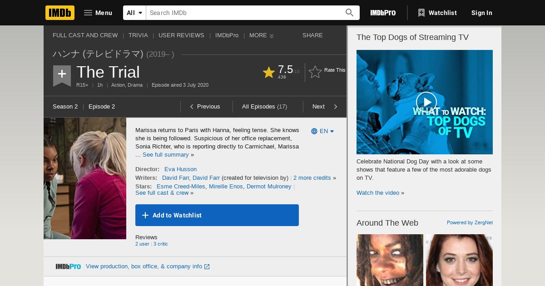This screenshot has height=286, width=545.
Task: Expand the MORE menu
Action: point(261,35)
